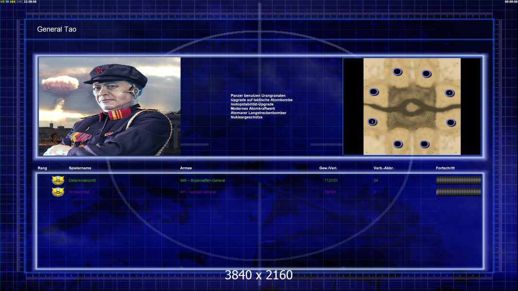Click the progress bar in the Nuklear-General row

click(459, 192)
